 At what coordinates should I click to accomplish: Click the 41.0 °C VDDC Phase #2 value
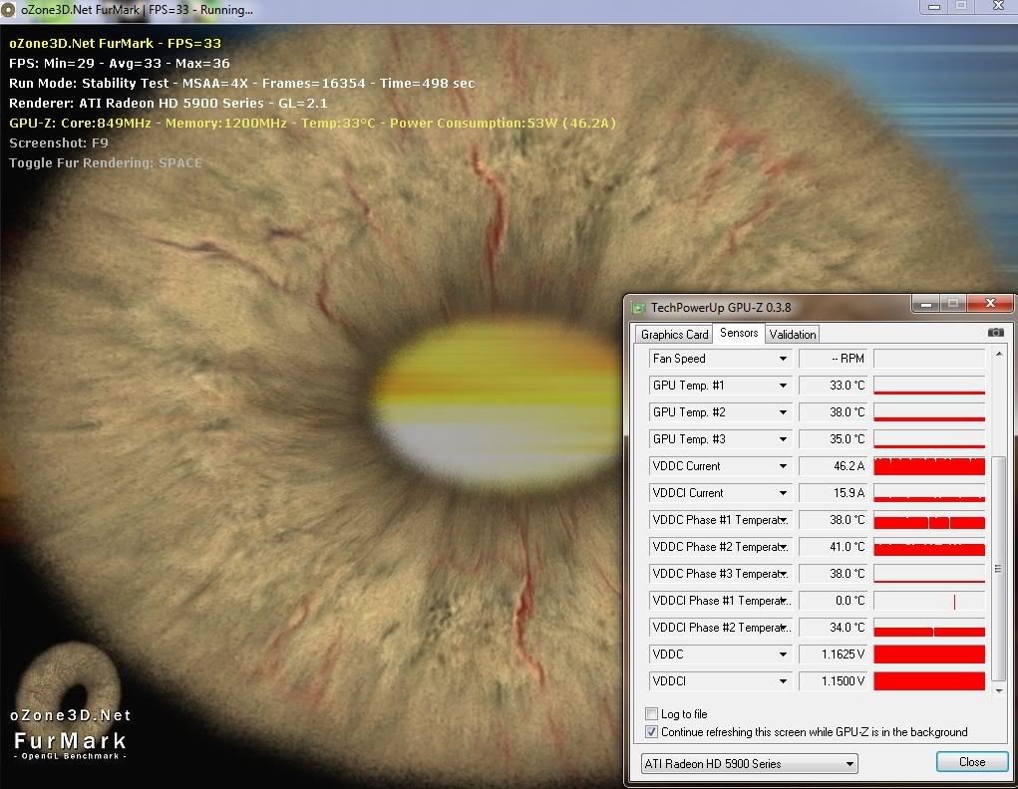834,547
